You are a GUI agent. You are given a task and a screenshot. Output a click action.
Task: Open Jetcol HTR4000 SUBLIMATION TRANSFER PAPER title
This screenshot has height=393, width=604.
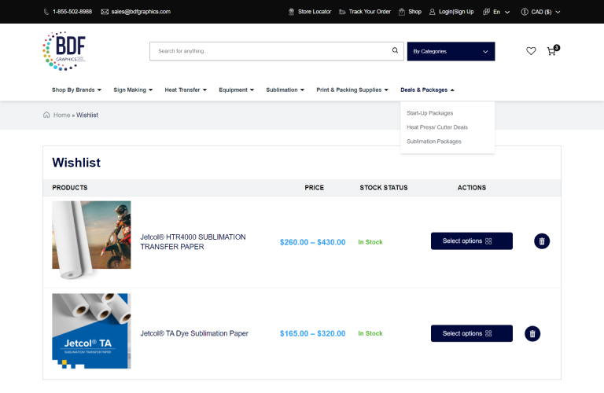click(x=193, y=242)
